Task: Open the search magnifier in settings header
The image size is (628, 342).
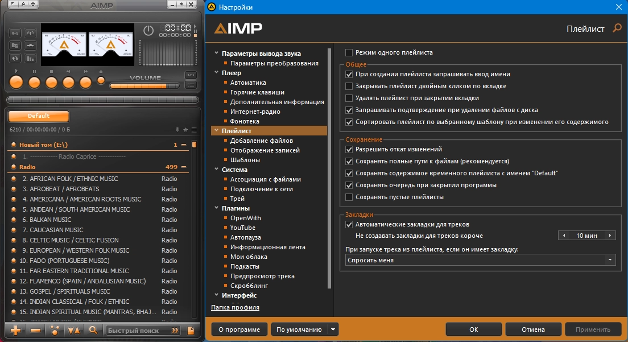Action: 617,28
